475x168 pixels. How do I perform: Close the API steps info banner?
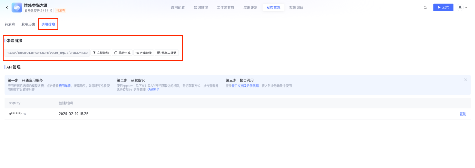click(466, 80)
